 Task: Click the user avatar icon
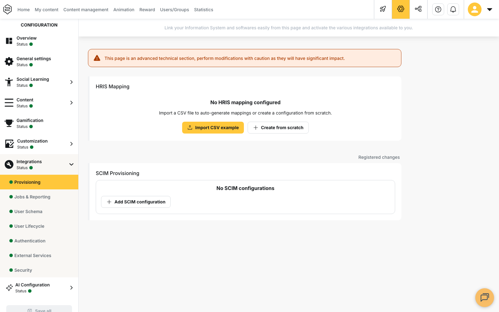click(475, 9)
